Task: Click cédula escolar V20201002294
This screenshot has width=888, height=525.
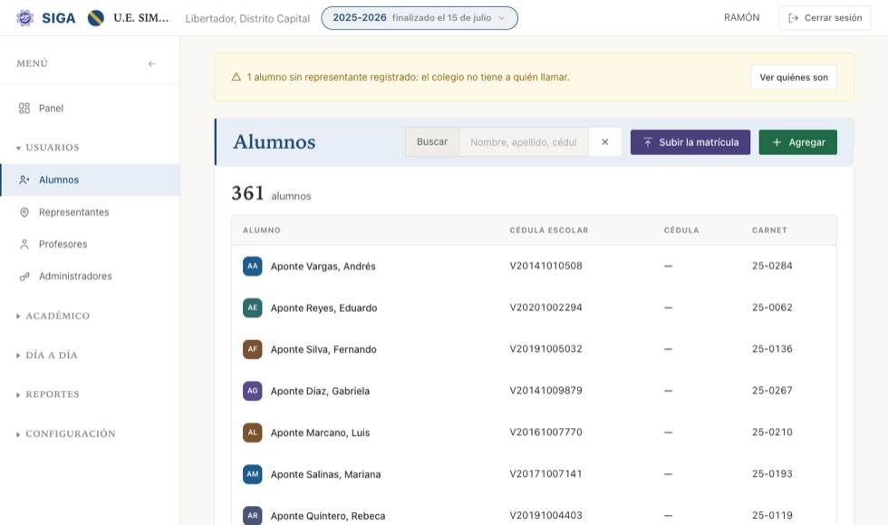Action: click(545, 307)
